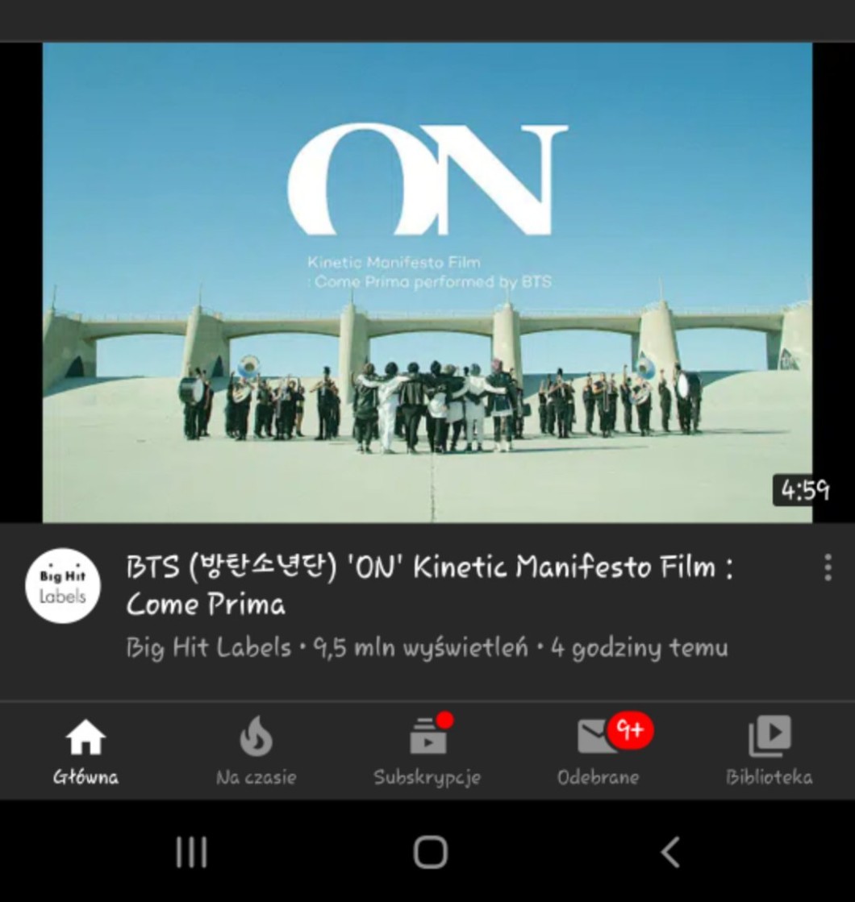The width and height of the screenshot is (855, 902).
Task: Open the Biblioteka library icon
Action: point(769,736)
